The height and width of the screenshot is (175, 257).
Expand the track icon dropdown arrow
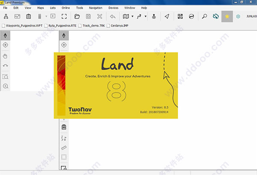[145, 16]
